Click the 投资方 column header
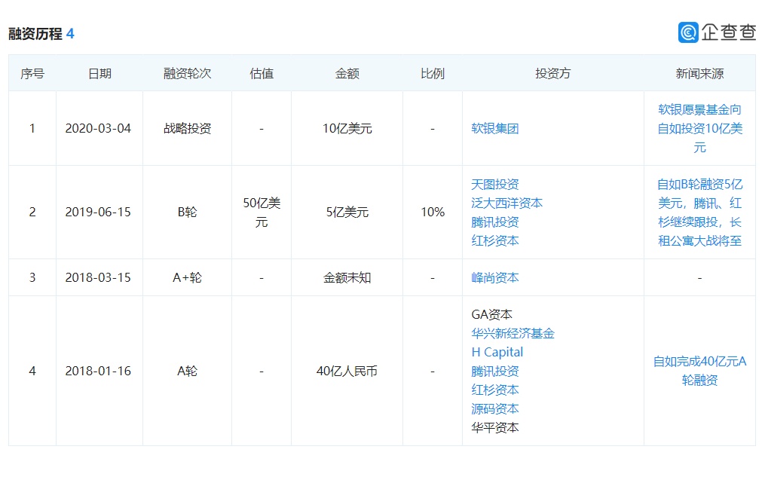This screenshot has width=765, height=477. pos(552,74)
